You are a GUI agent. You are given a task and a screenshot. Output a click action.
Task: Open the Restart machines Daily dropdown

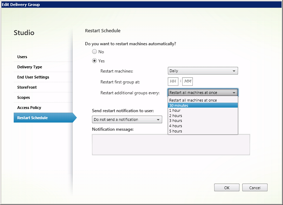[203, 71]
